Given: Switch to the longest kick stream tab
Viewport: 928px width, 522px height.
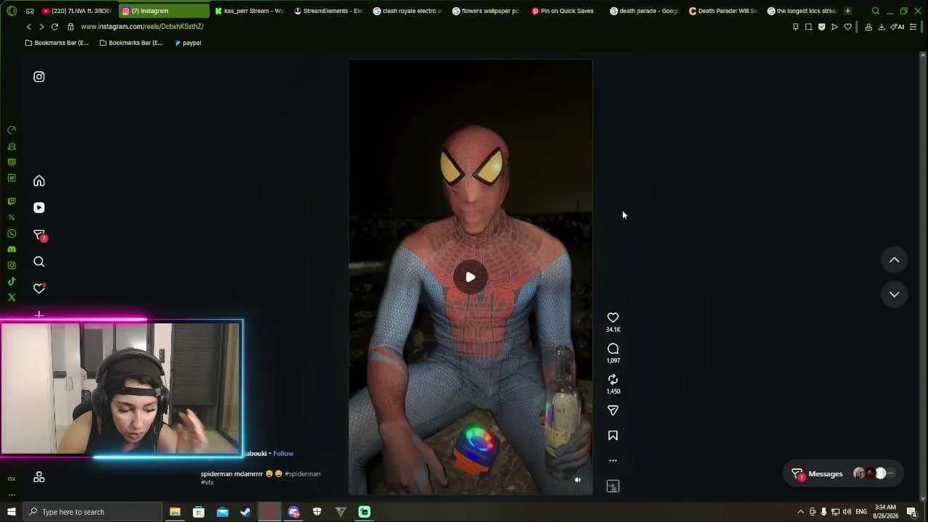Looking at the screenshot, I should [x=802, y=11].
